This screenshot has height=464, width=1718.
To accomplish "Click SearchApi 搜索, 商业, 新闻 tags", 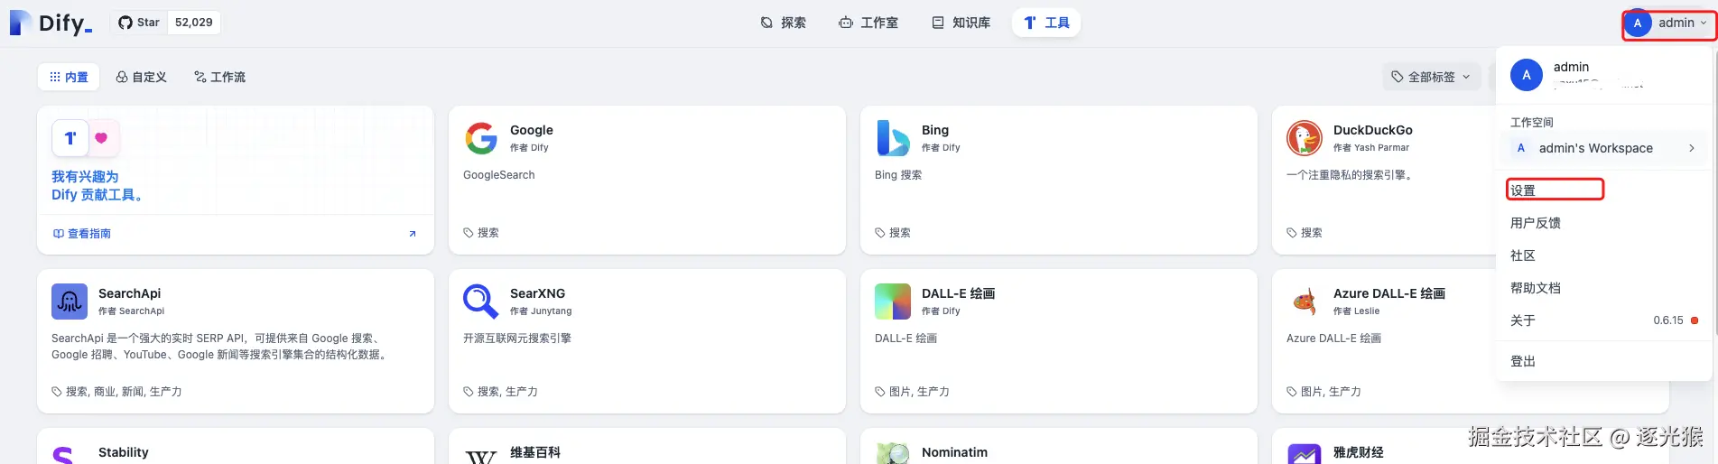I will pyautogui.click(x=117, y=392).
